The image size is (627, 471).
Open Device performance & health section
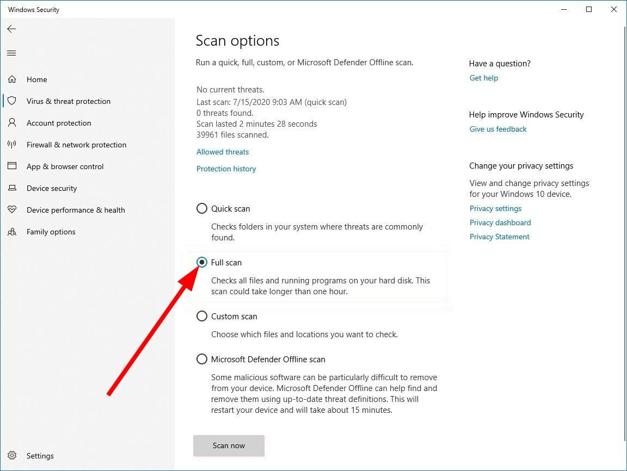pos(76,210)
